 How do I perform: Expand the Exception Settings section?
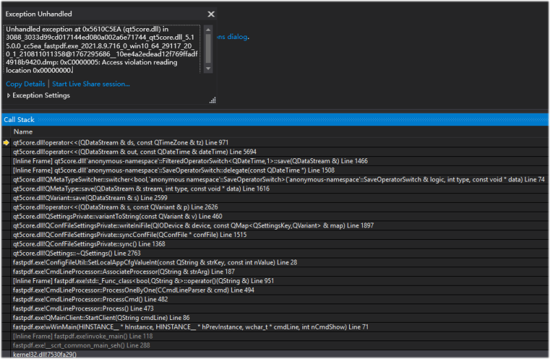[x=9, y=96]
